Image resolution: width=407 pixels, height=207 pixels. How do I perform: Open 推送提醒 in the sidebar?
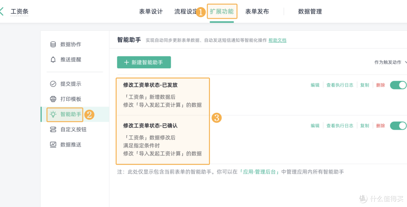coord(75,59)
